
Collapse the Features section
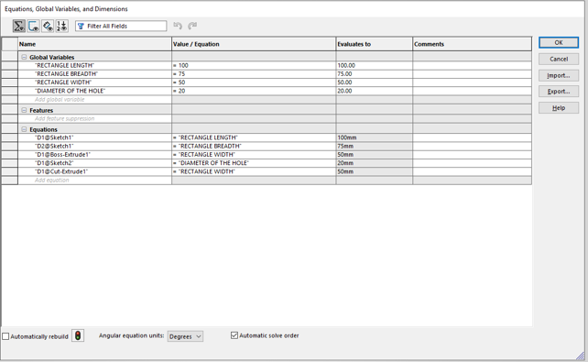pyautogui.click(x=24, y=110)
